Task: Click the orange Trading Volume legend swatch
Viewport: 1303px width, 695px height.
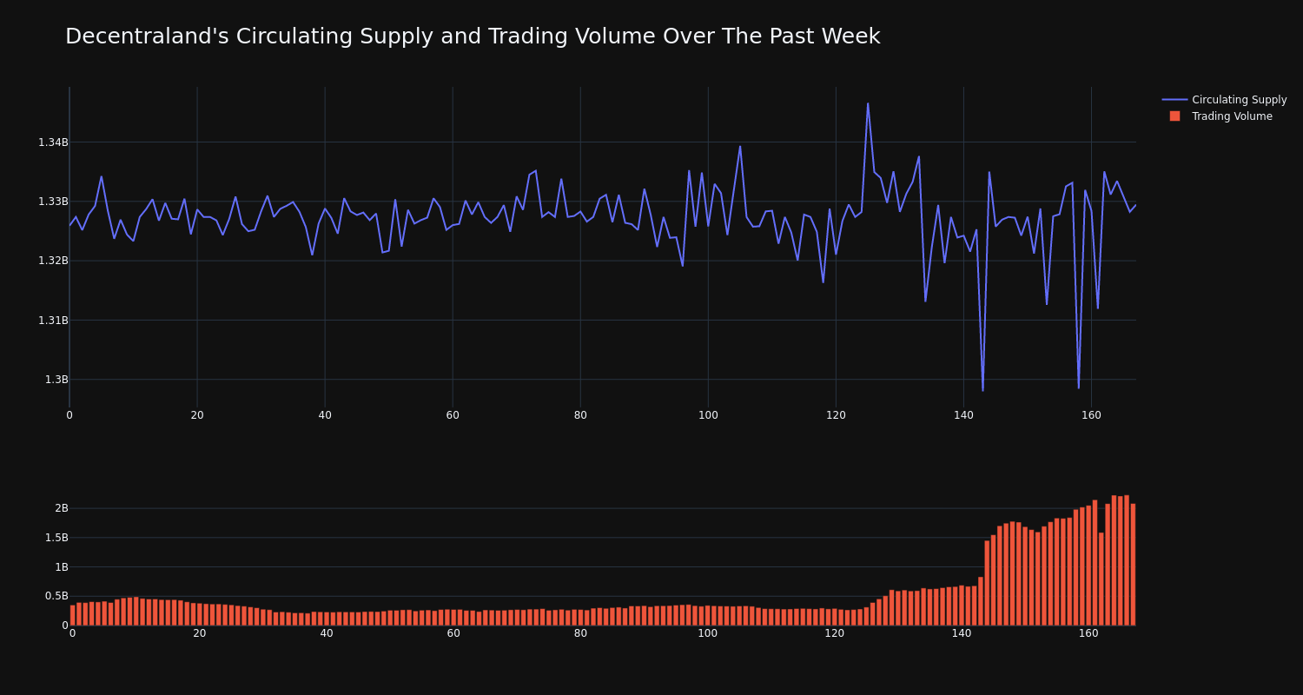Action: pos(1174,116)
